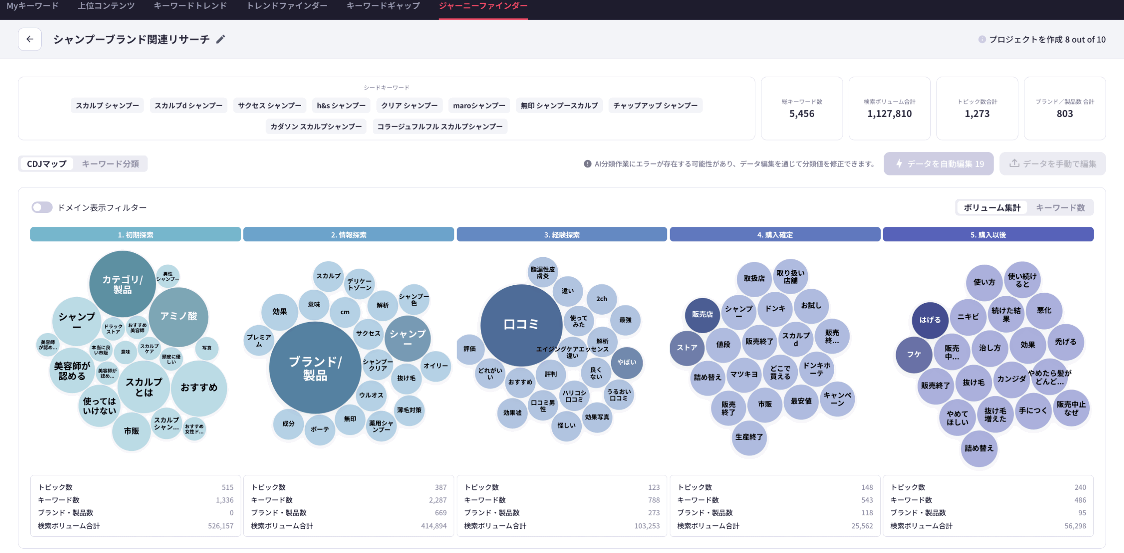Click the カテゴリ/製品 bubble
1124x553 pixels.
pyautogui.click(x=122, y=284)
